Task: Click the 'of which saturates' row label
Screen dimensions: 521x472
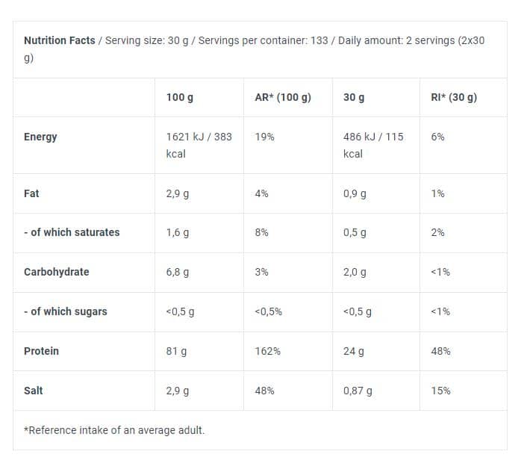Action: [72, 232]
